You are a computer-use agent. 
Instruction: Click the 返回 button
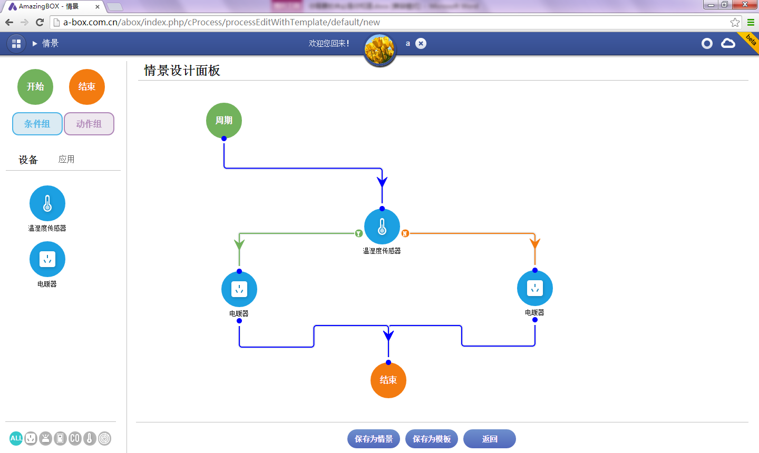pos(490,439)
